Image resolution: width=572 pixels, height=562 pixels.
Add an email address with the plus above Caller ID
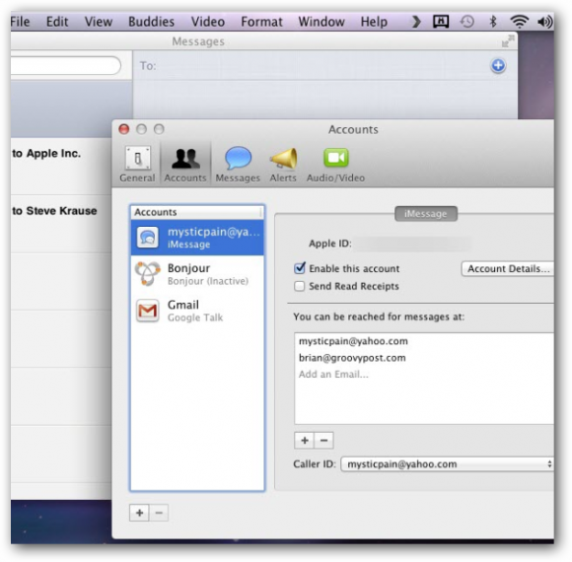(x=304, y=440)
